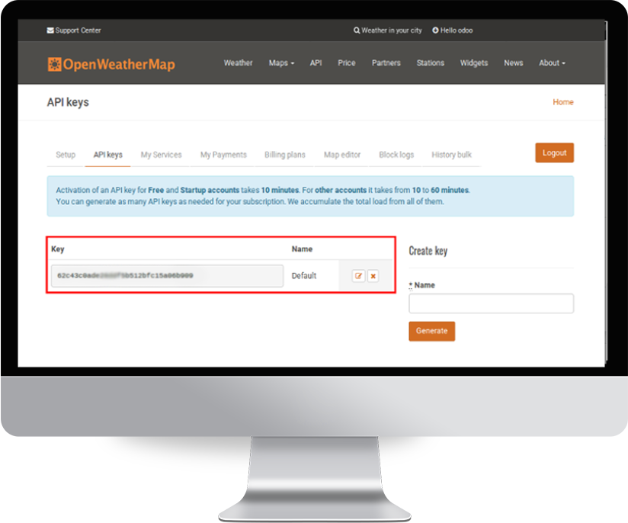This screenshot has width=628, height=523.
Task: Open the My Payments tab
Action: pyautogui.click(x=223, y=155)
